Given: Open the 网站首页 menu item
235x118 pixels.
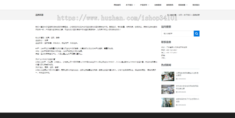Looking at the screenshot, I should (x=117, y=5).
